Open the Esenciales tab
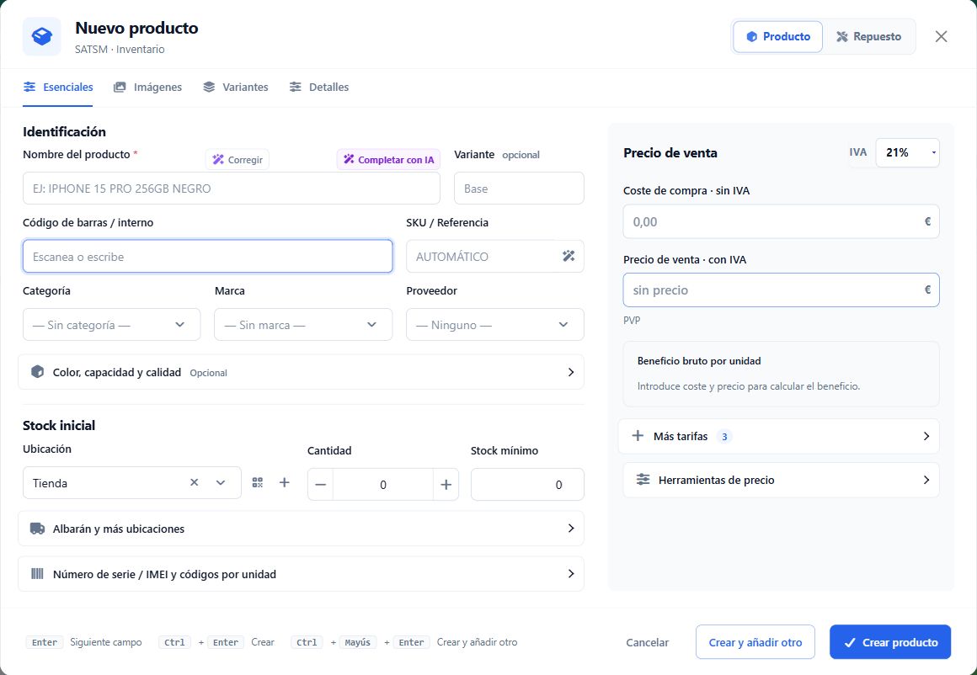 point(58,88)
